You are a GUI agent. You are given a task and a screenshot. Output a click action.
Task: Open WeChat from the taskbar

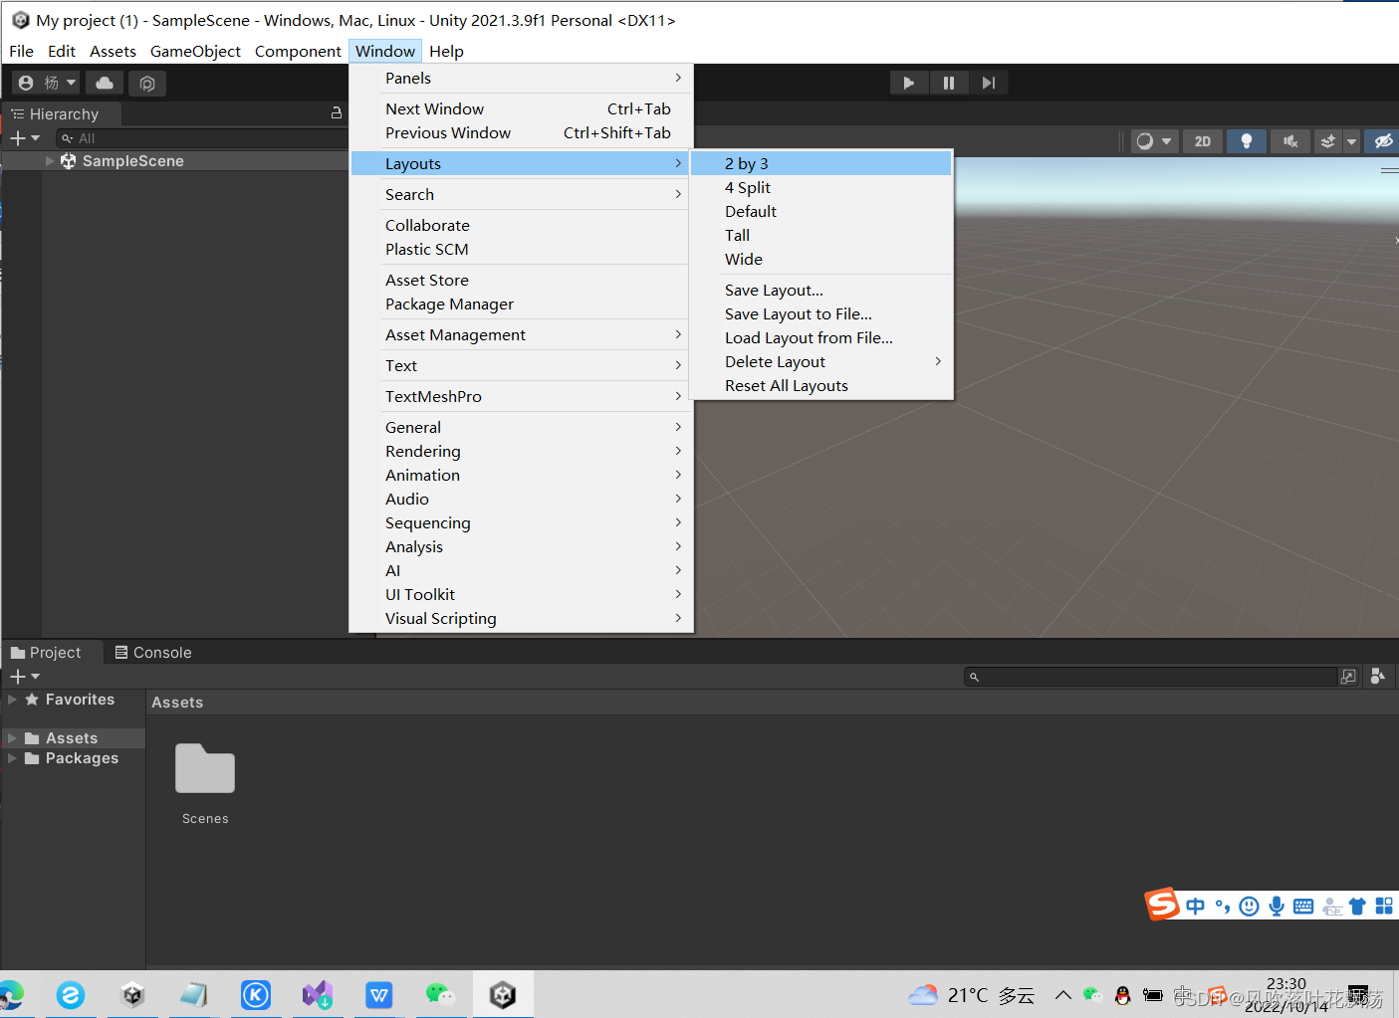[440, 994]
